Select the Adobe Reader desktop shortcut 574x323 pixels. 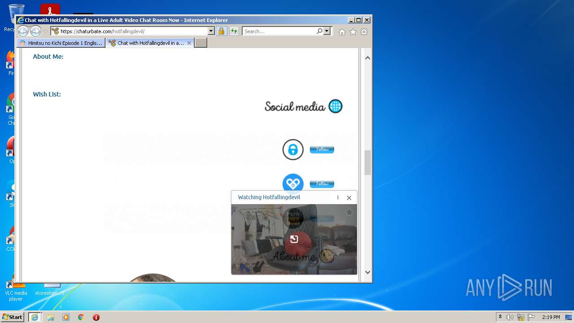(x=50, y=9)
